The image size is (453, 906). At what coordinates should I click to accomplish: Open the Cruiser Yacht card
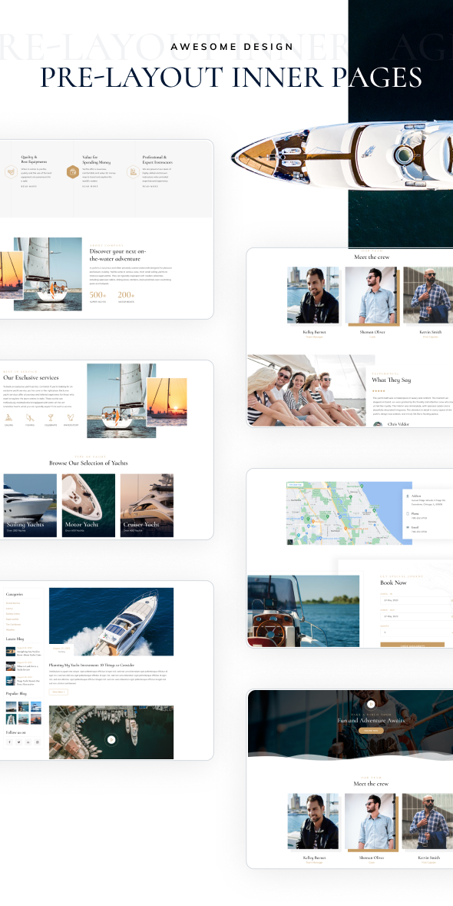click(x=147, y=506)
